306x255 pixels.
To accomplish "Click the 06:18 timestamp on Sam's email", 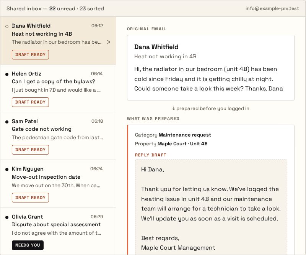I will [97, 121].
